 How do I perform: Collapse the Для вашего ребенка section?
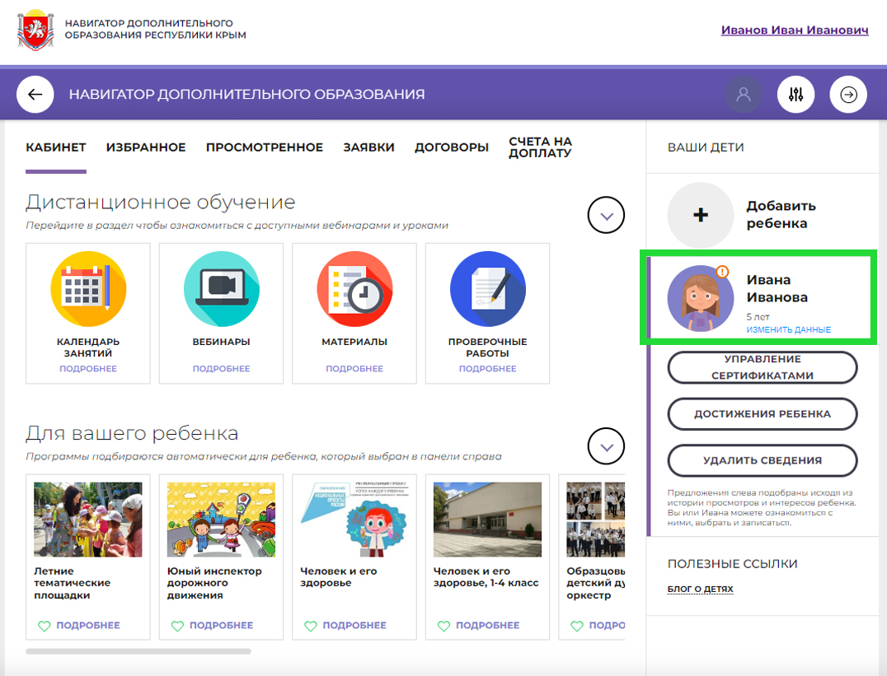(x=607, y=447)
